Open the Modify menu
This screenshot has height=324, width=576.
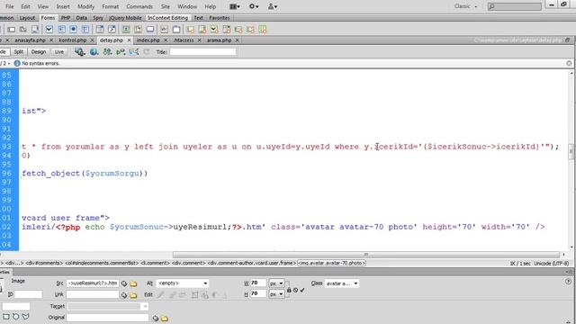click(86, 6)
